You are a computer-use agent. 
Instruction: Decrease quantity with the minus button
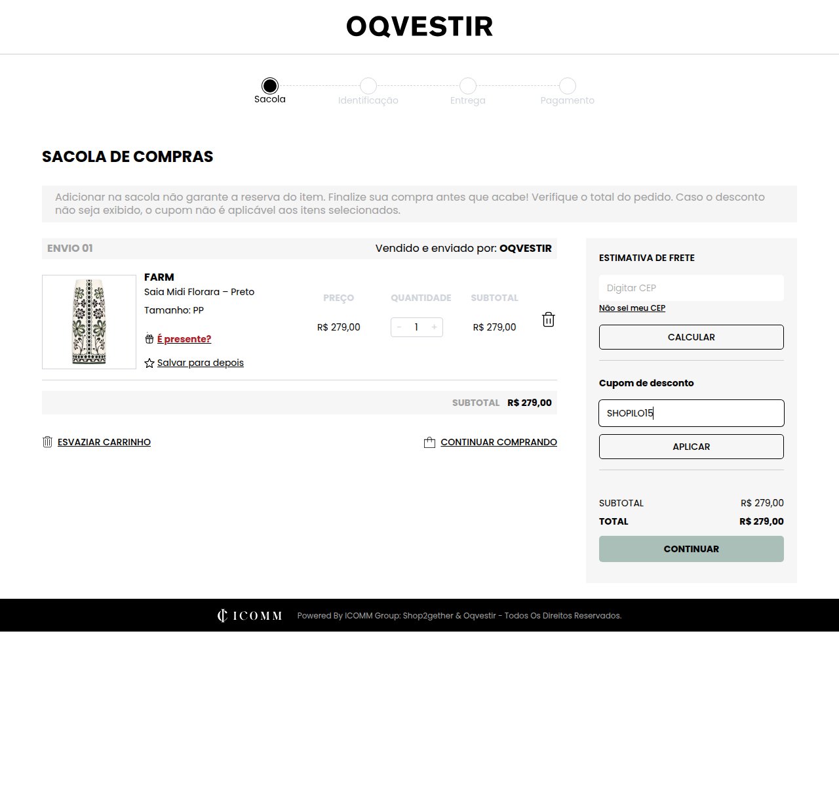click(399, 327)
